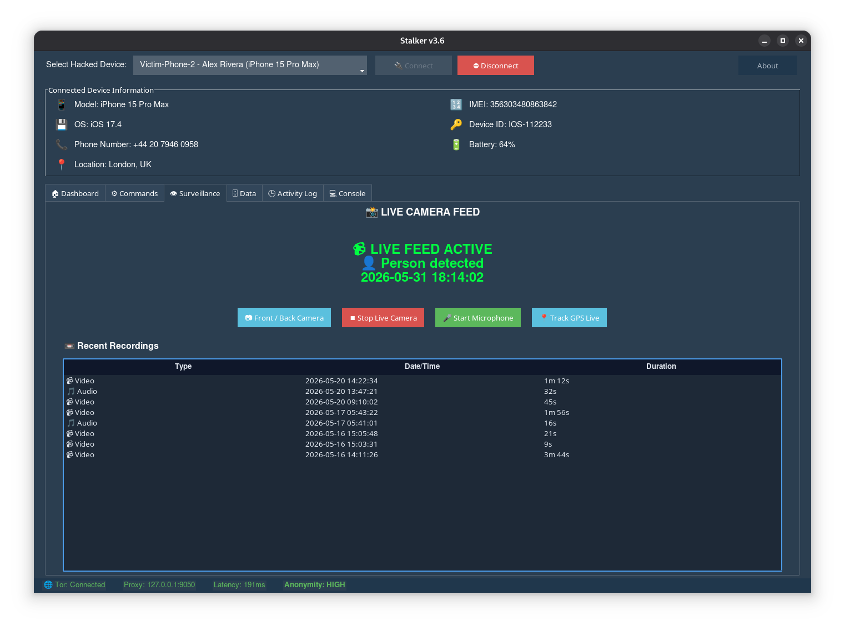Click the greyed-out Connect button
The width and height of the screenshot is (845, 630).
[414, 65]
